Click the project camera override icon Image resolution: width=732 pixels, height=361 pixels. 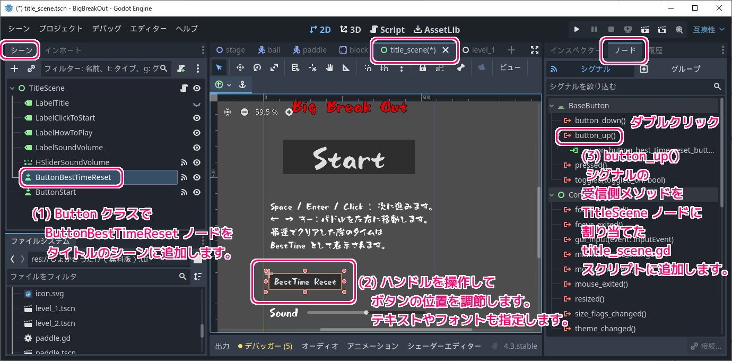(482, 67)
